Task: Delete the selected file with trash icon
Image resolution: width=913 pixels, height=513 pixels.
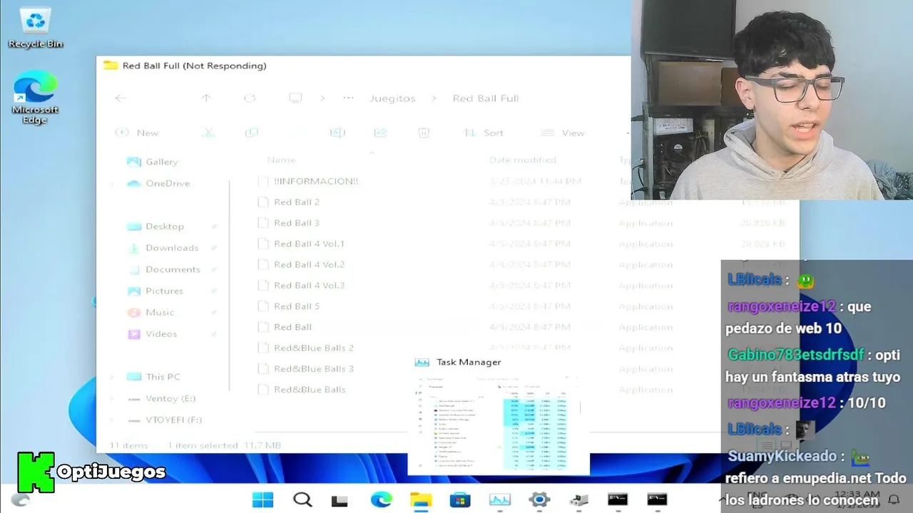Action: click(424, 133)
